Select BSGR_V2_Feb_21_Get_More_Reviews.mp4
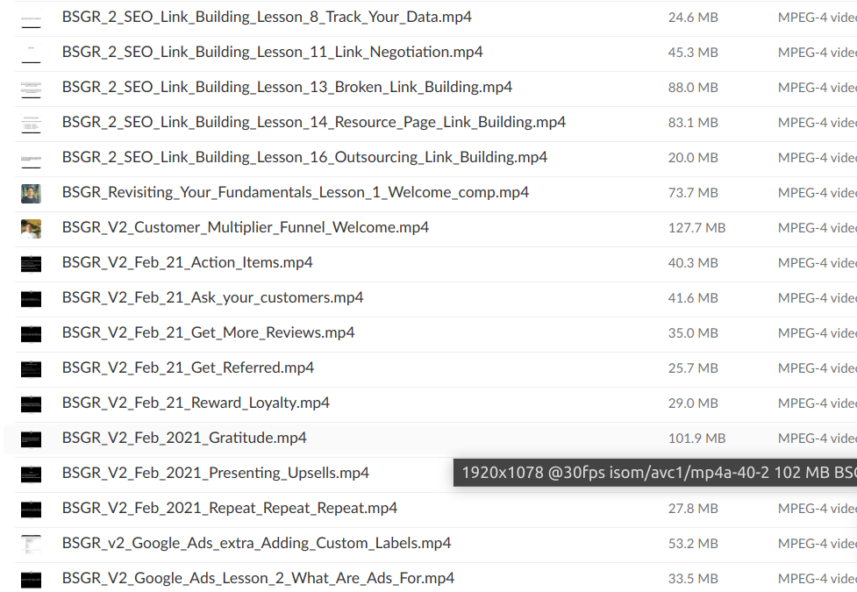This screenshot has width=857, height=592. pyautogui.click(x=208, y=333)
